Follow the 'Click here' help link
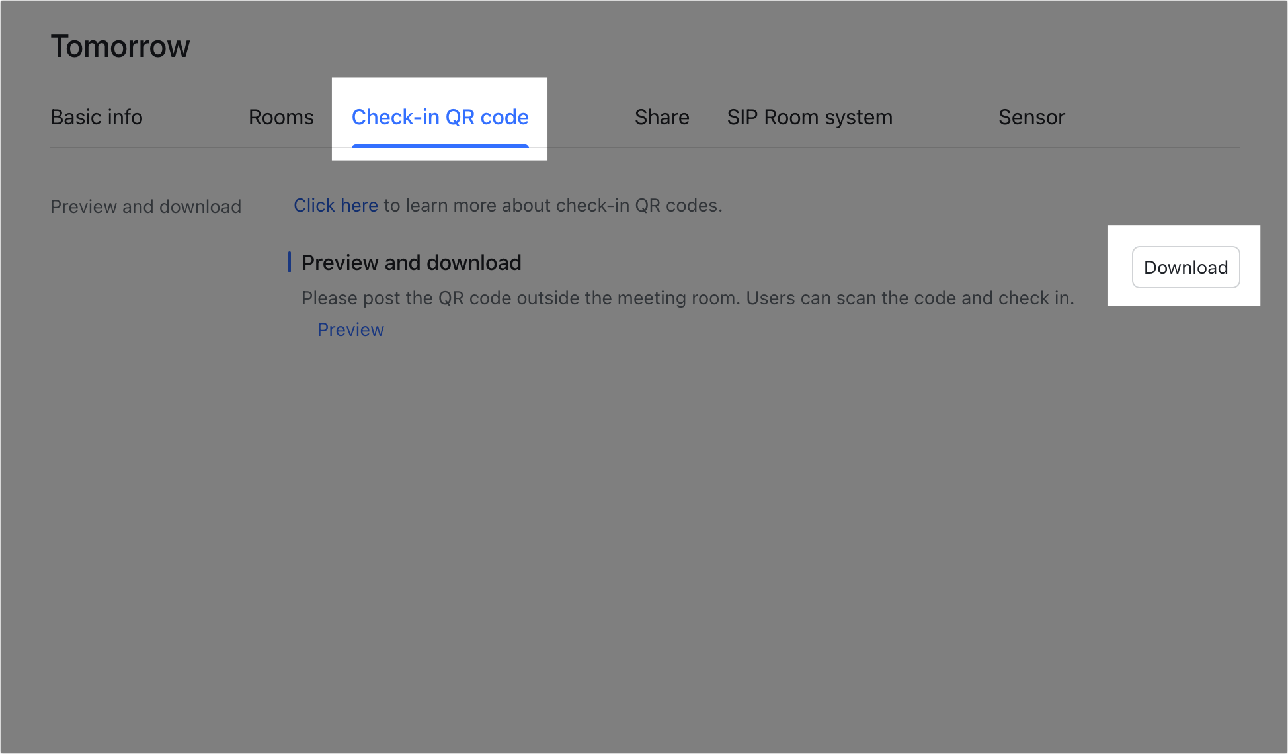1288x754 pixels. 335,206
